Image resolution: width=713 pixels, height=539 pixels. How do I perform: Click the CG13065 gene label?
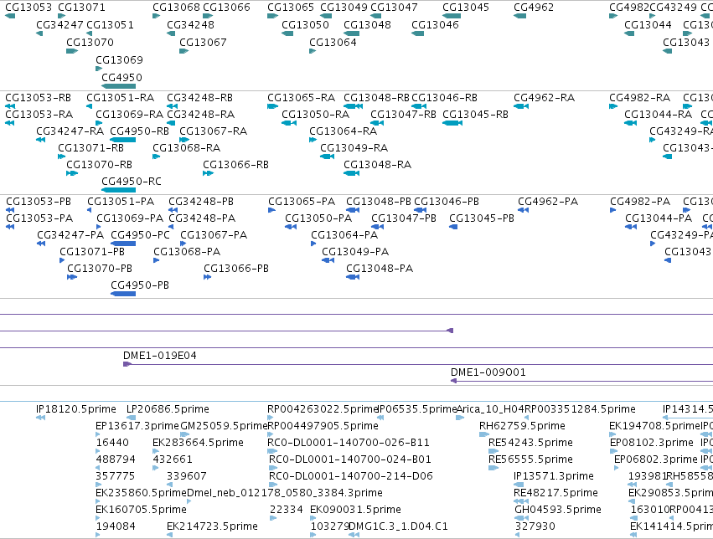tap(291, 8)
